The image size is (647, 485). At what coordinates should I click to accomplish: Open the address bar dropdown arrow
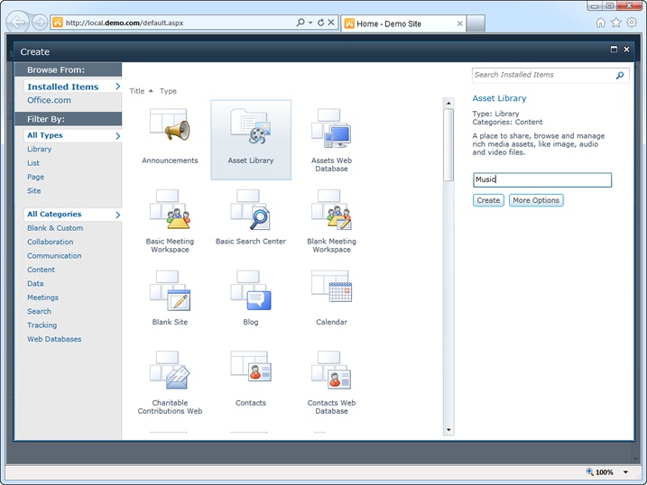[x=310, y=23]
